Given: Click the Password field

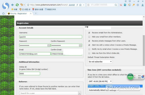Looking at the screenshot, I should pyautogui.click(x=35, y=45).
